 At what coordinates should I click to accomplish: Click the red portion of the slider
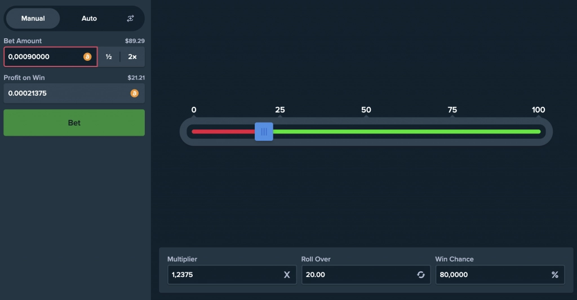click(223, 132)
